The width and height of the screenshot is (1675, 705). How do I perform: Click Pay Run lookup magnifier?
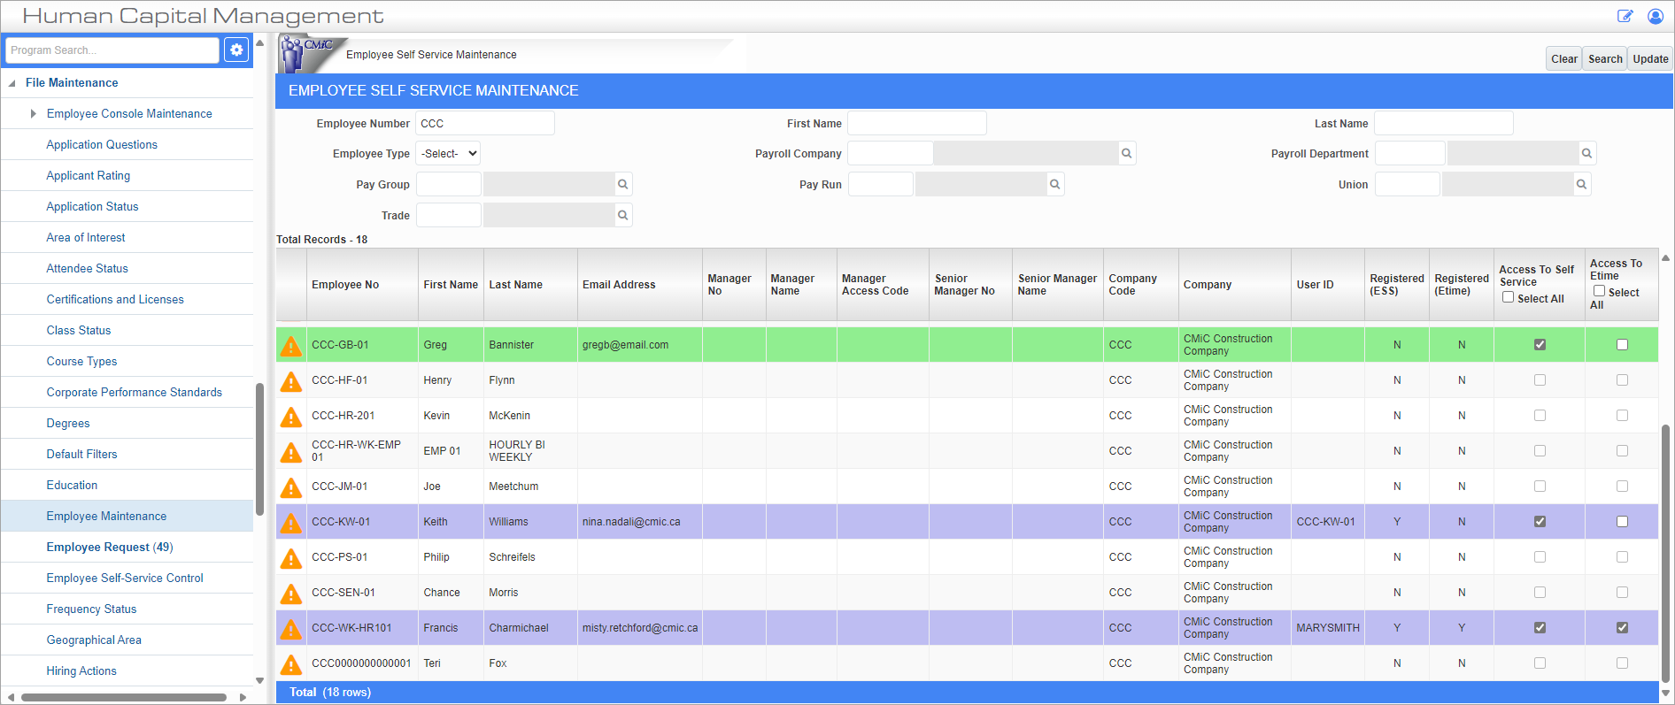point(1054,185)
